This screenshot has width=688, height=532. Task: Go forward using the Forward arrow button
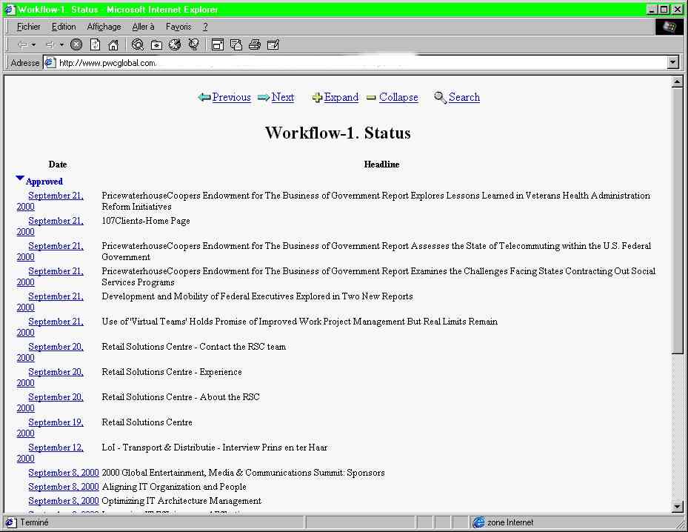pyautogui.click(x=50, y=44)
